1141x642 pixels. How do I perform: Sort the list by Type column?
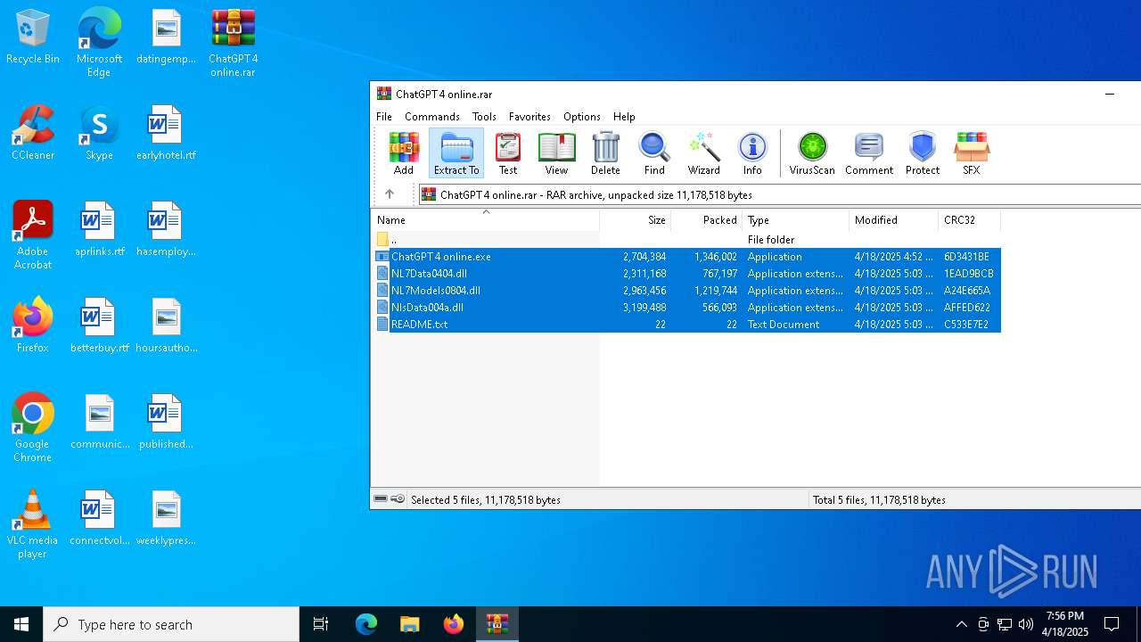[x=796, y=220]
